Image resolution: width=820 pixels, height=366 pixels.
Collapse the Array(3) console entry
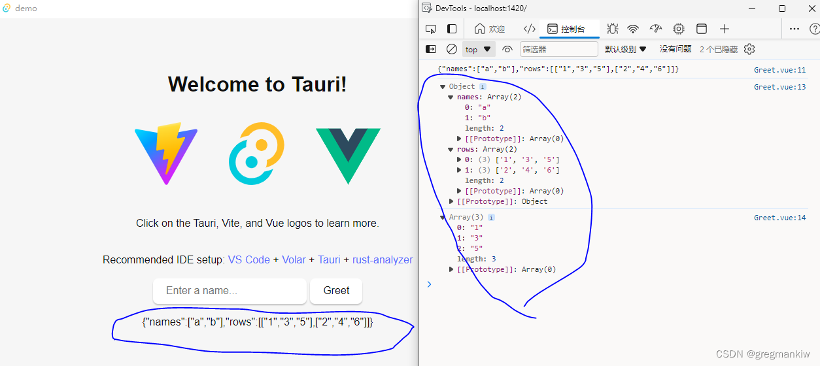point(443,217)
